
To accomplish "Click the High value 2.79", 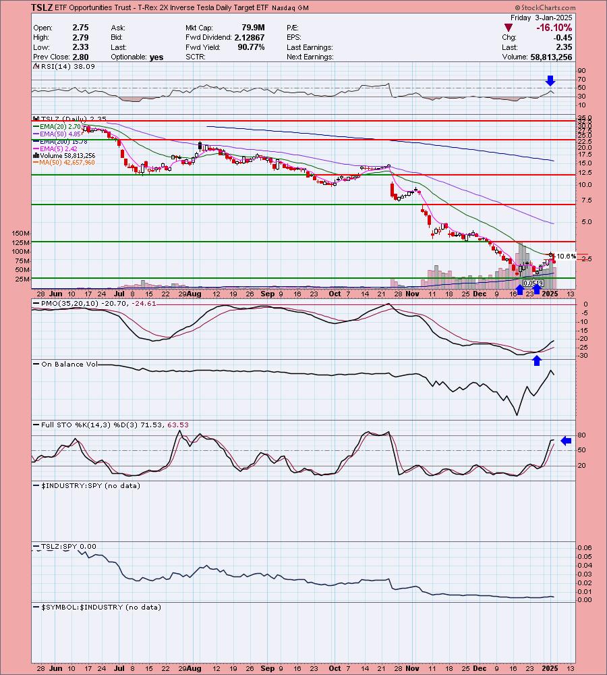I will point(80,37).
